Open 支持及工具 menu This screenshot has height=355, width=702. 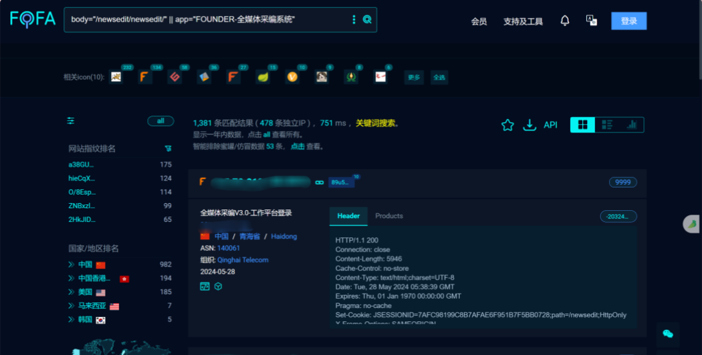point(523,21)
